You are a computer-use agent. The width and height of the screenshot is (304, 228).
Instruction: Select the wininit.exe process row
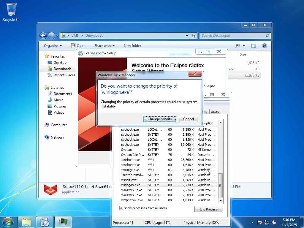tap(169, 180)
